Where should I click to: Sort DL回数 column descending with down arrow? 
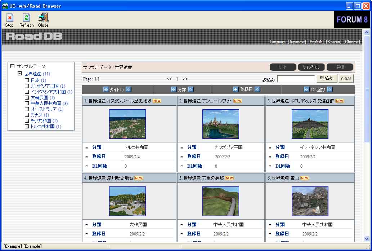330,89
